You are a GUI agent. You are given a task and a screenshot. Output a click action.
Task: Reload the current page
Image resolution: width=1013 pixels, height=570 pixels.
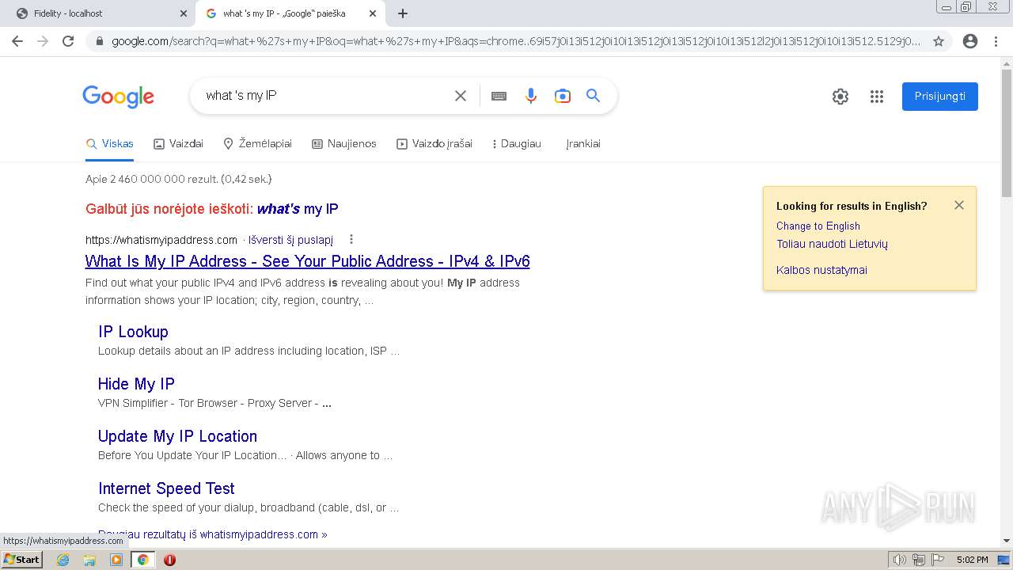(68, 41)
